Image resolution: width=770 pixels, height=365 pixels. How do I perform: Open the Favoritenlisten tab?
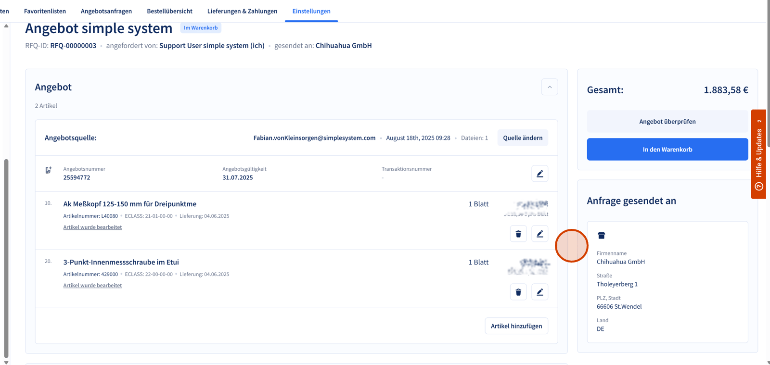click(45, 11)
